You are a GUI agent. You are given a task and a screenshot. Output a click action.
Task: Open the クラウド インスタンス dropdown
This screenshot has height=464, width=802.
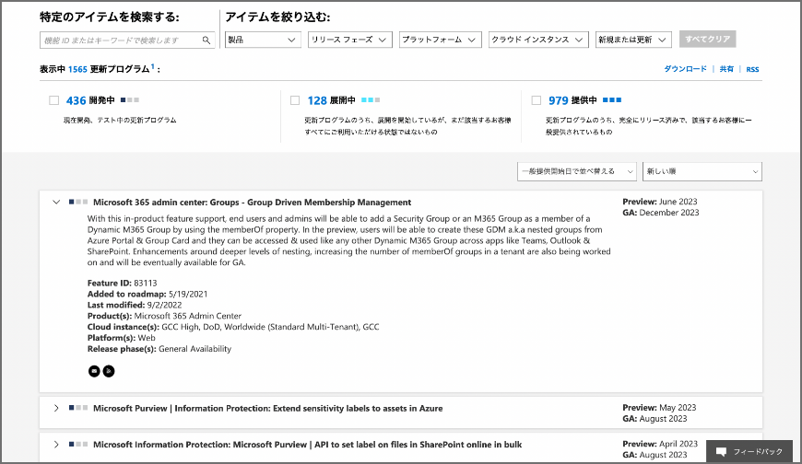[537, 40]
